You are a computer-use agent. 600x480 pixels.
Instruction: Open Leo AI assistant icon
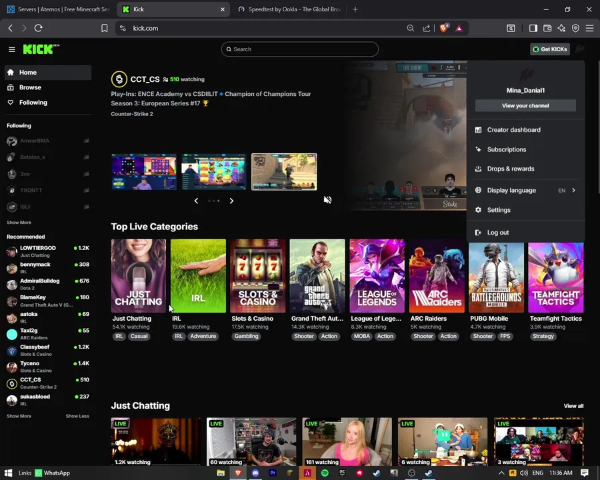(561, 28)
